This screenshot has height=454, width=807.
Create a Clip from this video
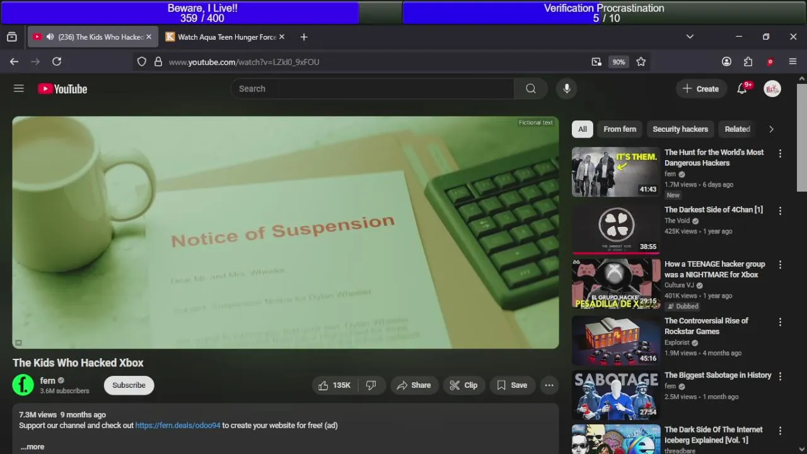tap(463, 385)
